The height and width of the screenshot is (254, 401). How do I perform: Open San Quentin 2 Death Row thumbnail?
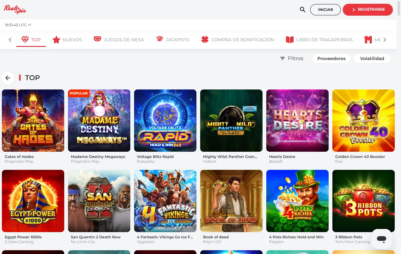[x=99, y=201]
